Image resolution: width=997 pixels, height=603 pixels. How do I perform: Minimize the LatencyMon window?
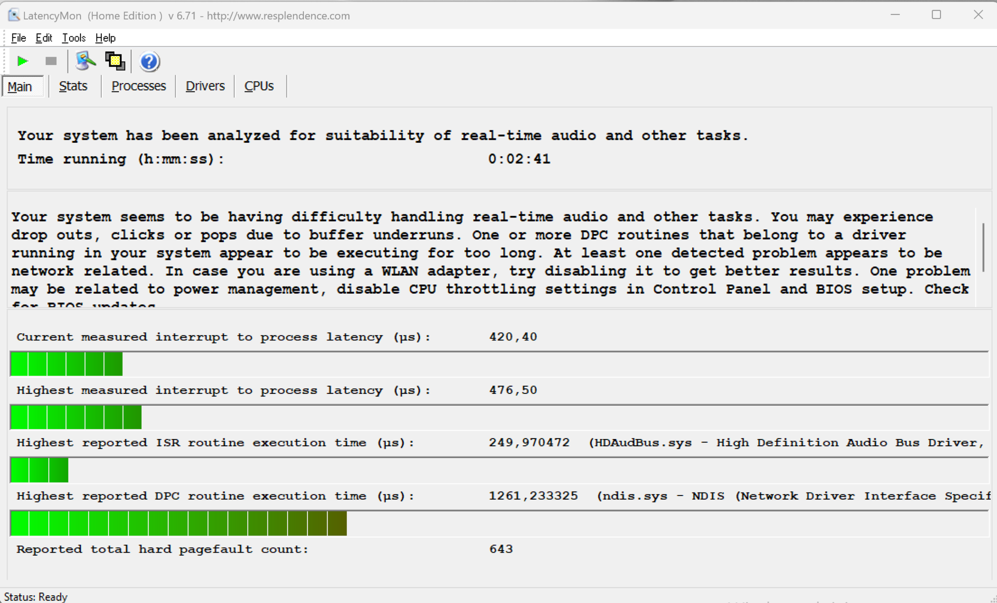(895, 15)
